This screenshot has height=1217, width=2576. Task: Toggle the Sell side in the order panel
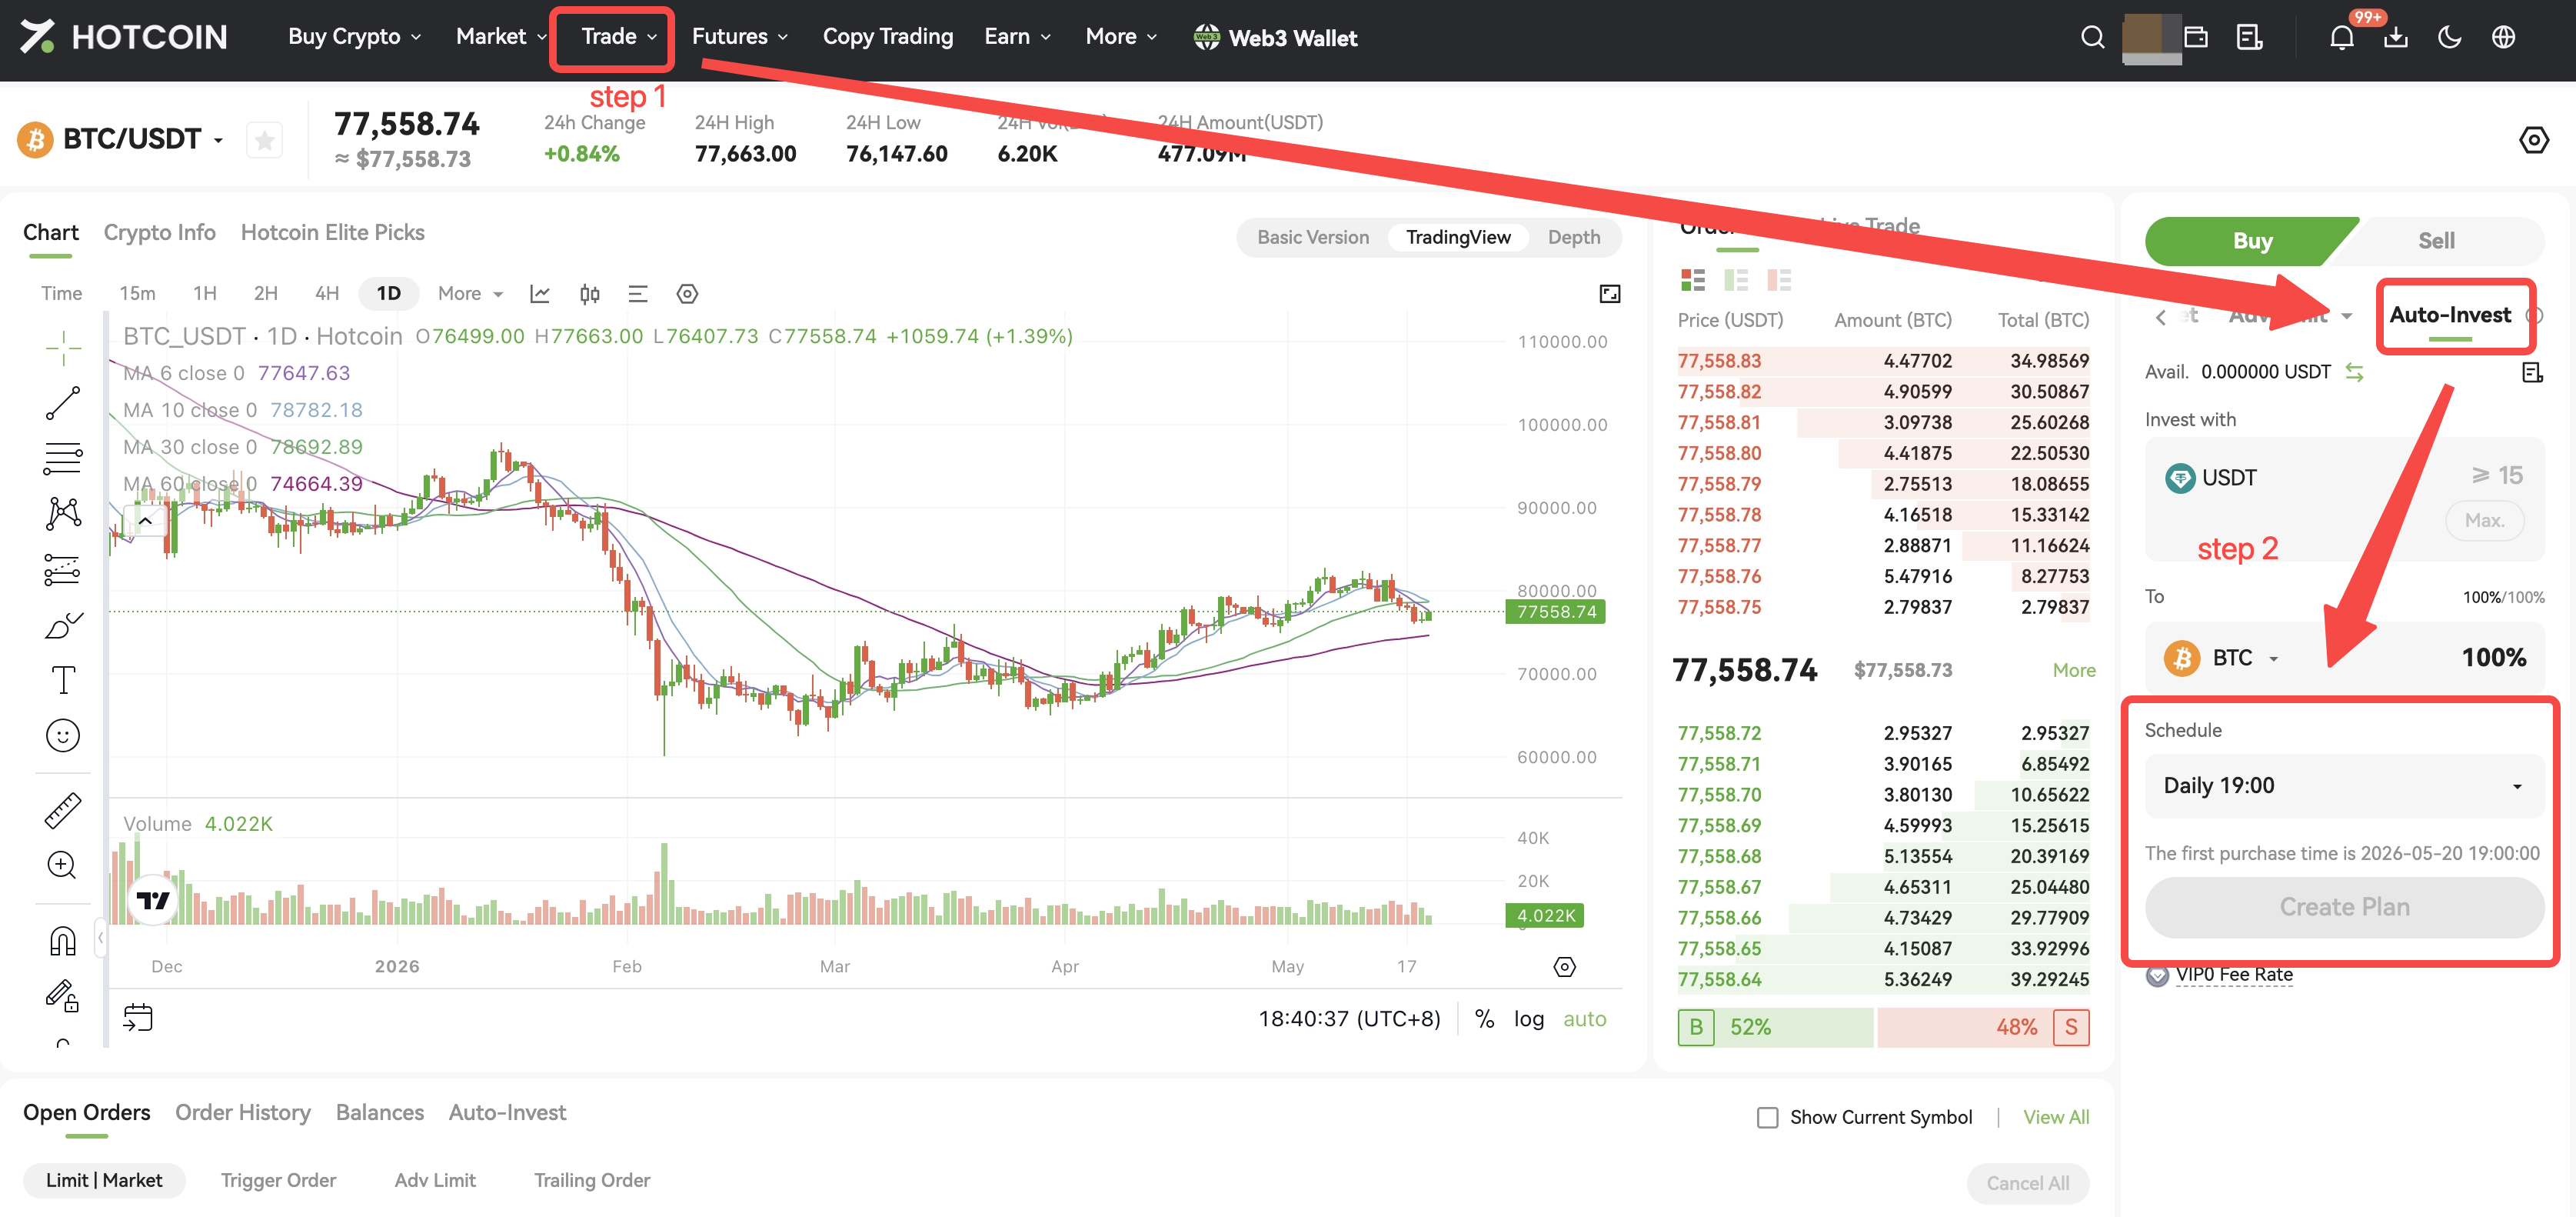[2436, 242]
